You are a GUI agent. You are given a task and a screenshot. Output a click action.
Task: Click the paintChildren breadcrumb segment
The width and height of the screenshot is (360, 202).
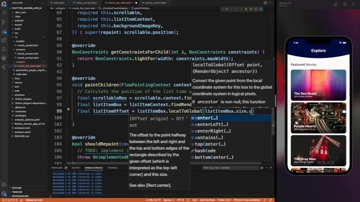pyautogui.click(x=140, y=8)
